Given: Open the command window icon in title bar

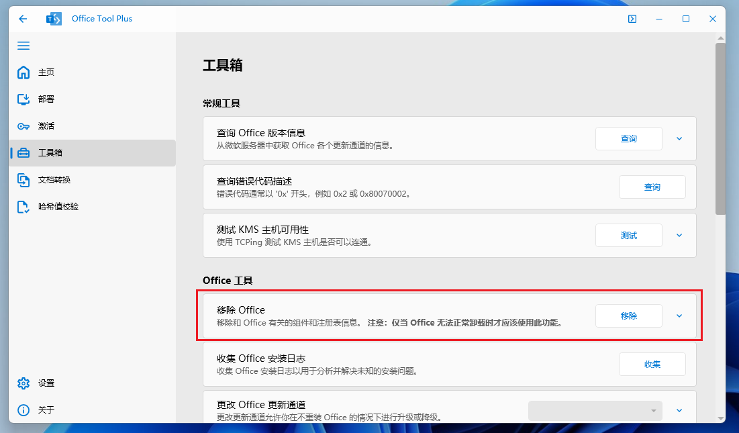Looking at the screenshot, I should pyautogui.click(x=632, y=19).
